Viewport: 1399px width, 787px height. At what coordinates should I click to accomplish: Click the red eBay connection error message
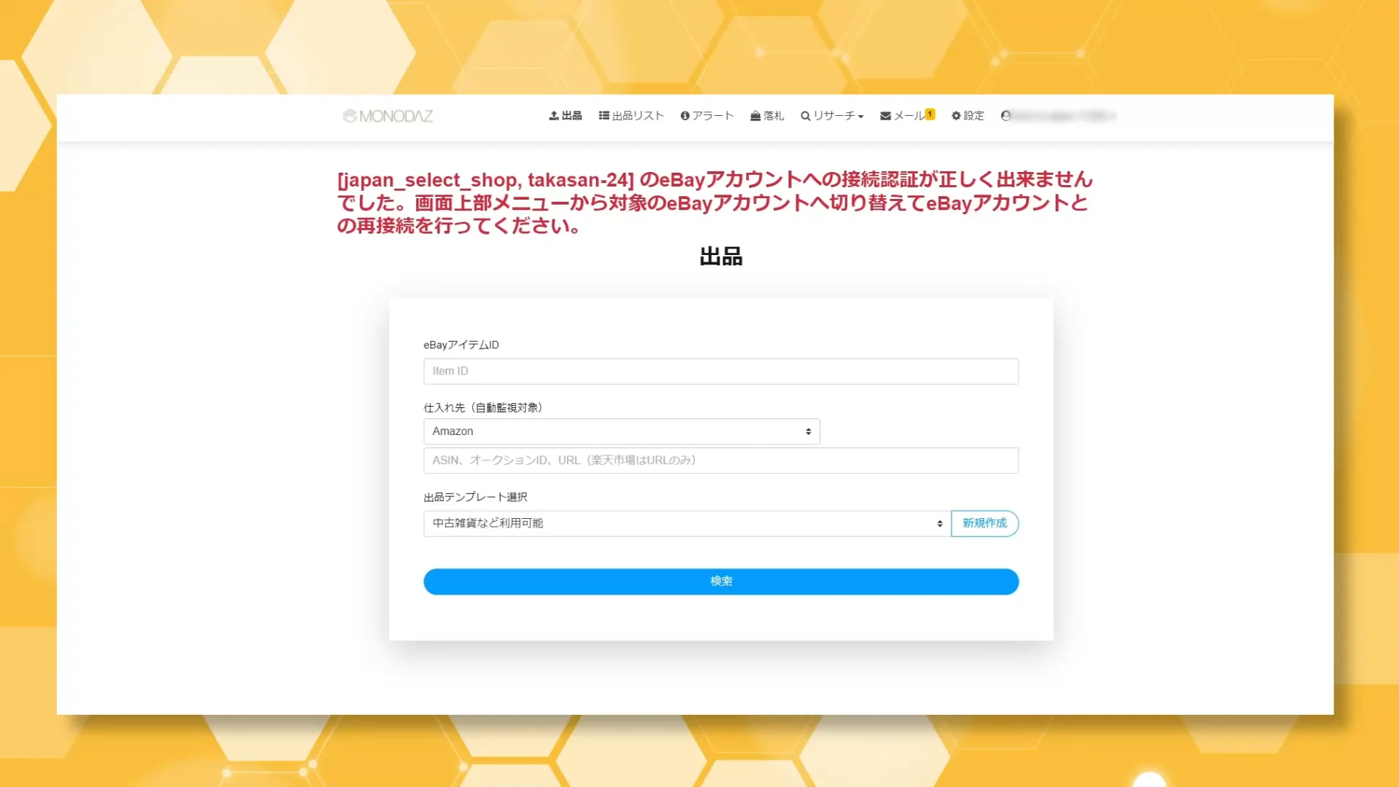tap(714, 203)
